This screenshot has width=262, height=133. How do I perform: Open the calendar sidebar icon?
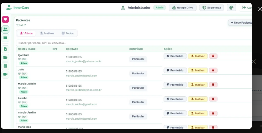(5, 66)
